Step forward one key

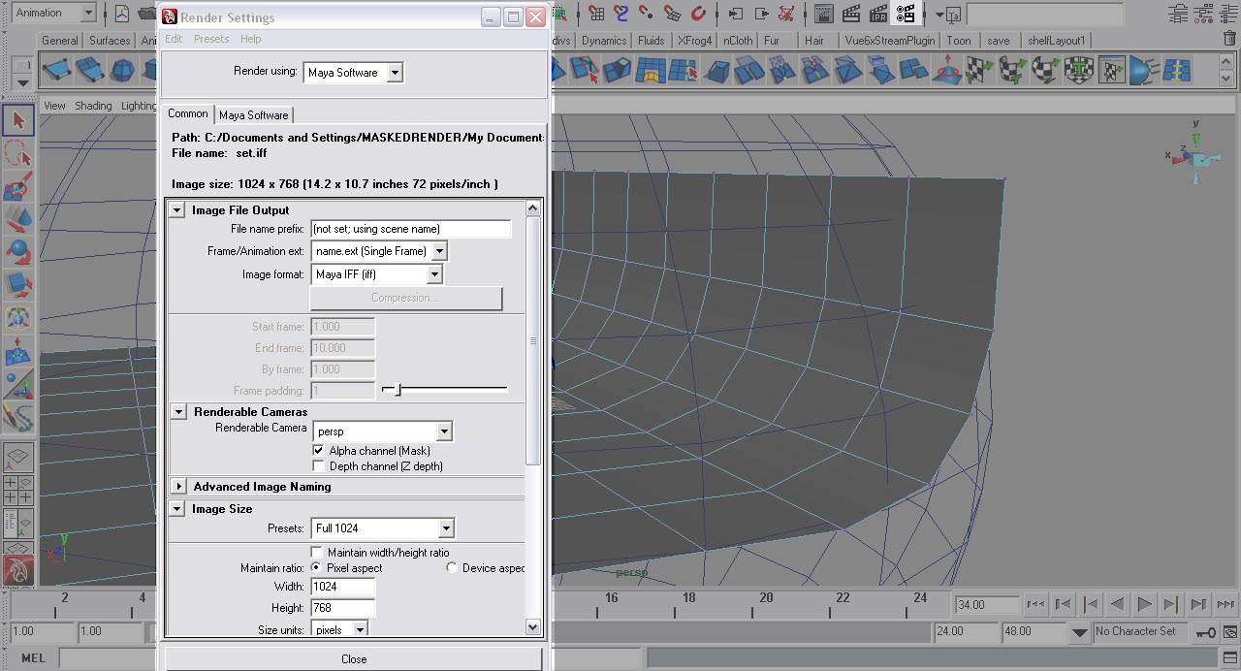[x=1171, y=604]
